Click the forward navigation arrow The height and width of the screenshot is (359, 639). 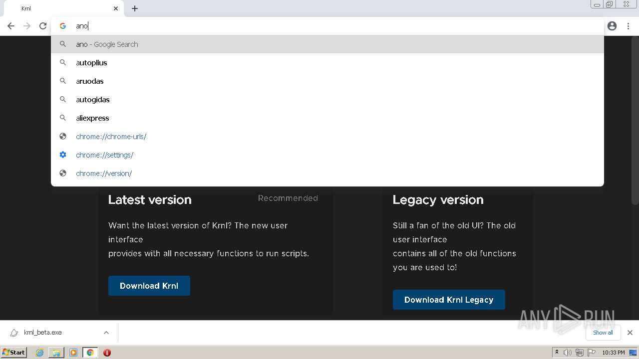click(x=27, y=26)
